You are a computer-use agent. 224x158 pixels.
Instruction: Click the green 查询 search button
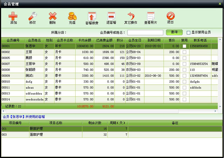coord(174,32)
